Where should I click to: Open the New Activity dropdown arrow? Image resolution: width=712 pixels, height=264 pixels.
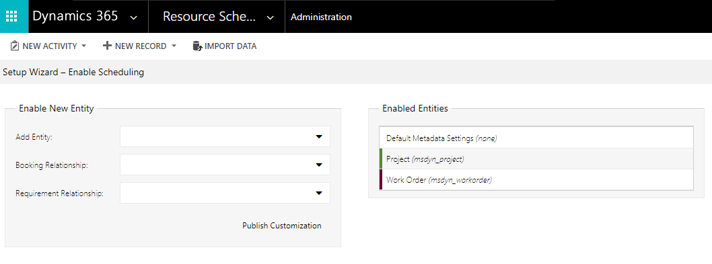(x=84, y=46)
